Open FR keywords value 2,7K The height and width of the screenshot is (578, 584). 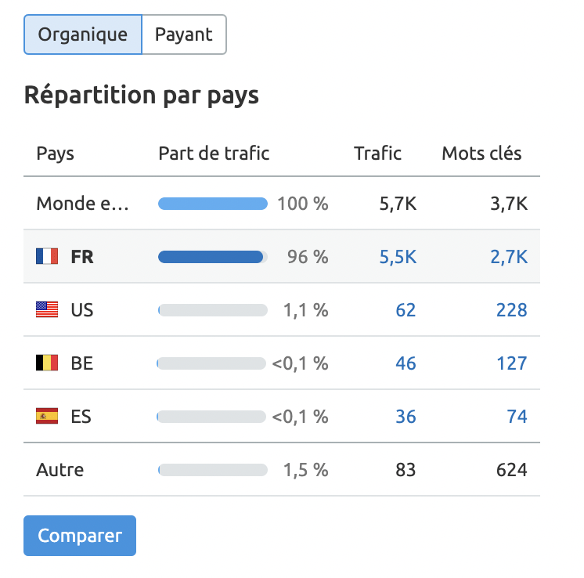(509, 257)
